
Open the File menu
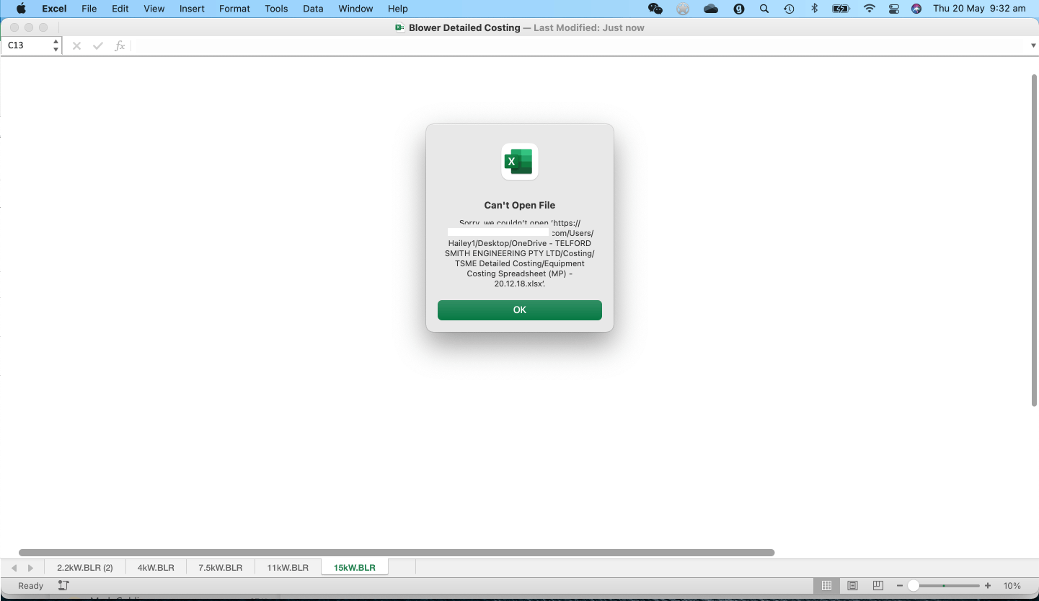[89, 9]
